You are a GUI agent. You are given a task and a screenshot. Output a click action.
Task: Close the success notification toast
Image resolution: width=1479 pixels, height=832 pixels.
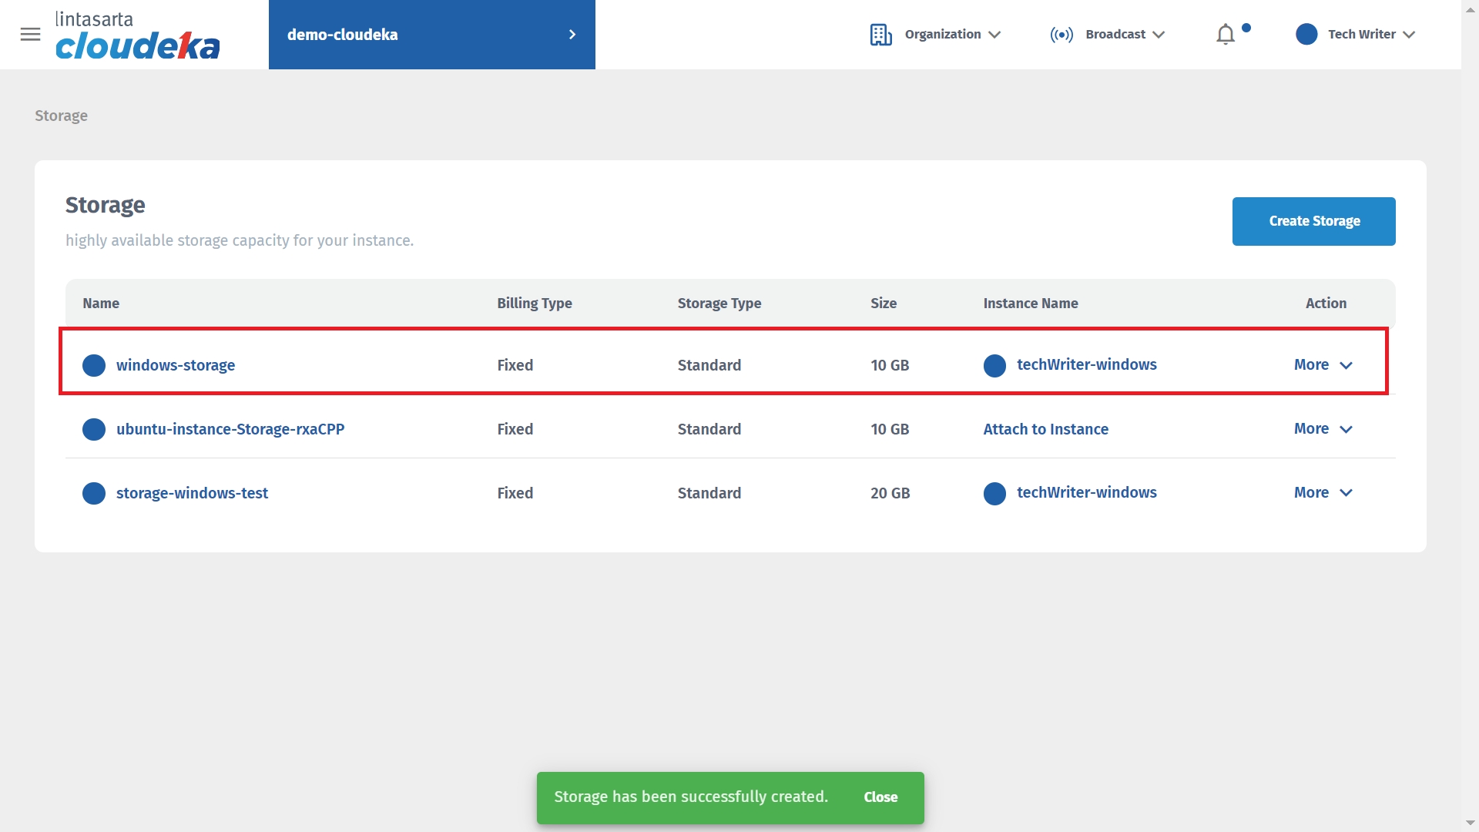click(x=880, y=797)
